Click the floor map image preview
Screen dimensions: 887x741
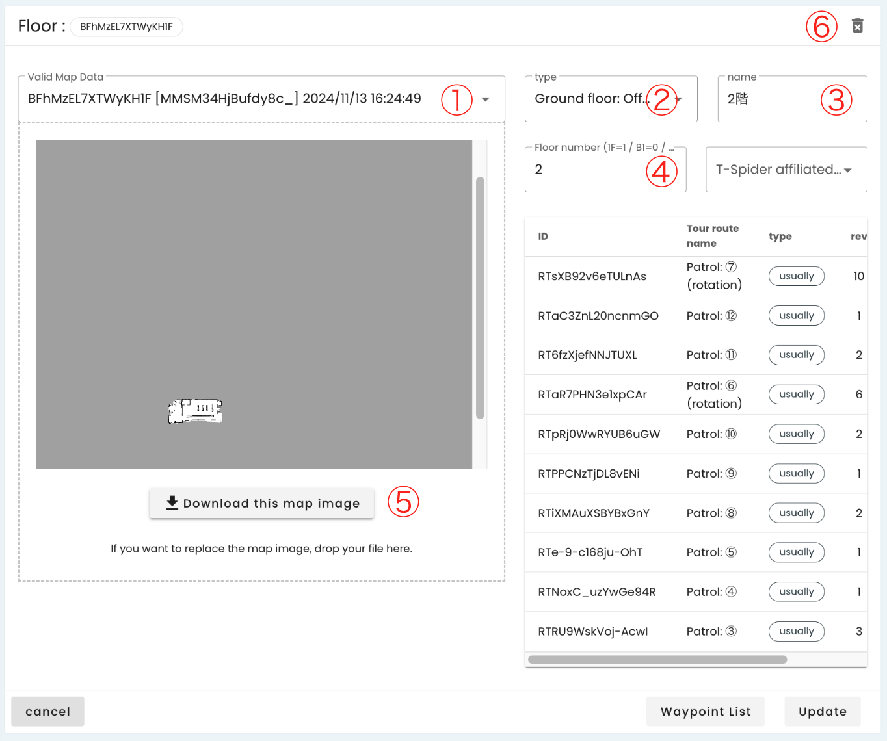tap(254, 304)
